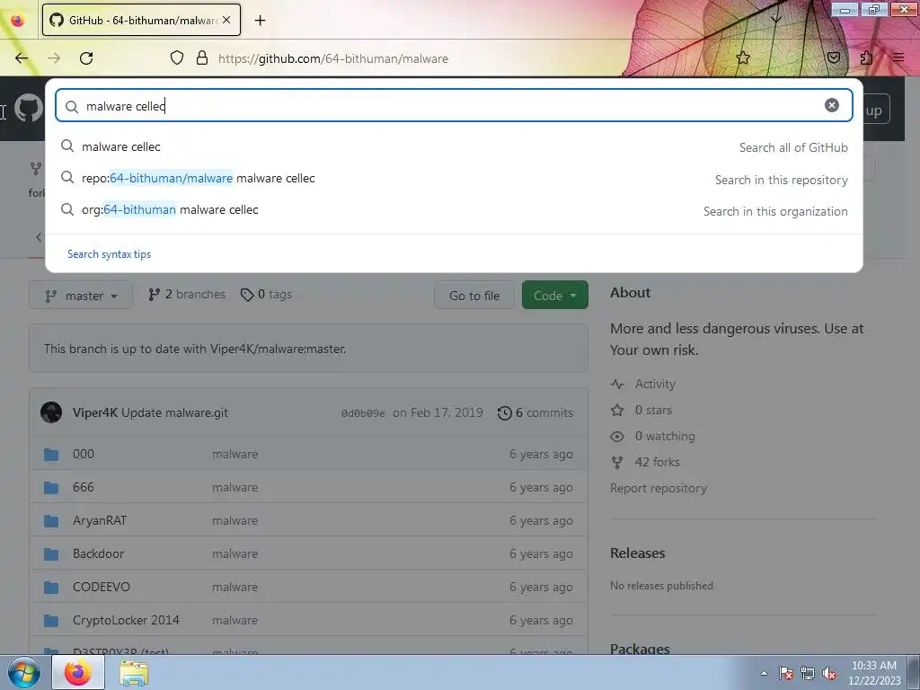Show hidden tray icons arrow

coord(764,673)
